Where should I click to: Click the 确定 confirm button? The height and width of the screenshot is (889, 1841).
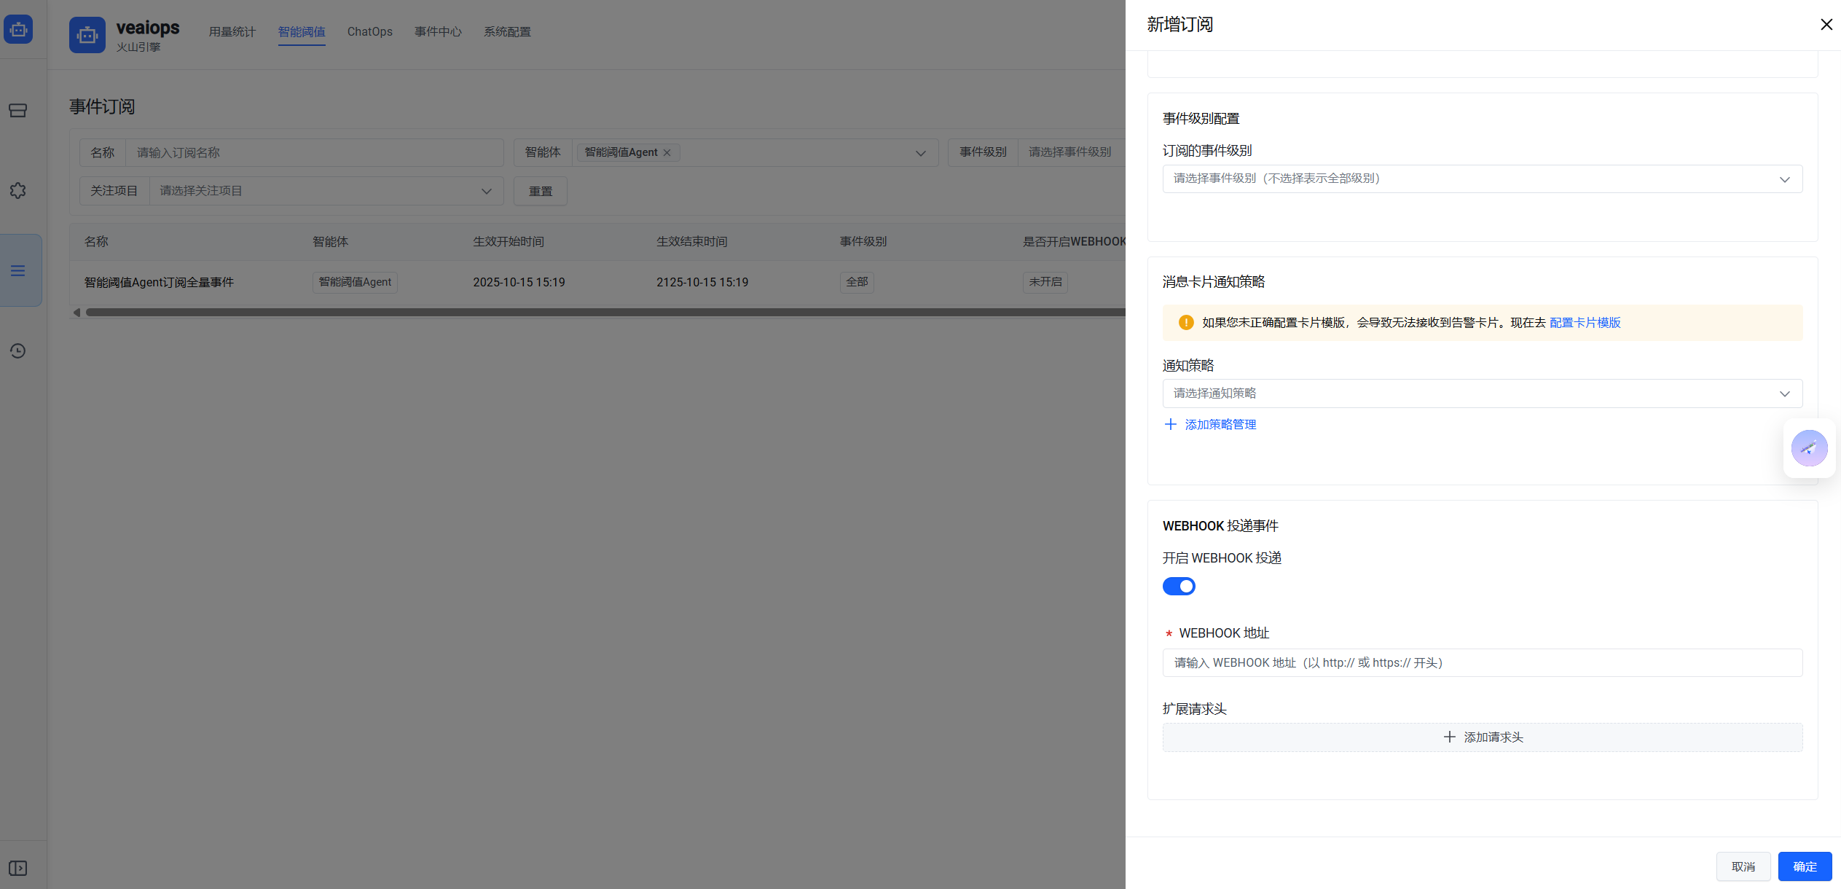coord(1804,866)
